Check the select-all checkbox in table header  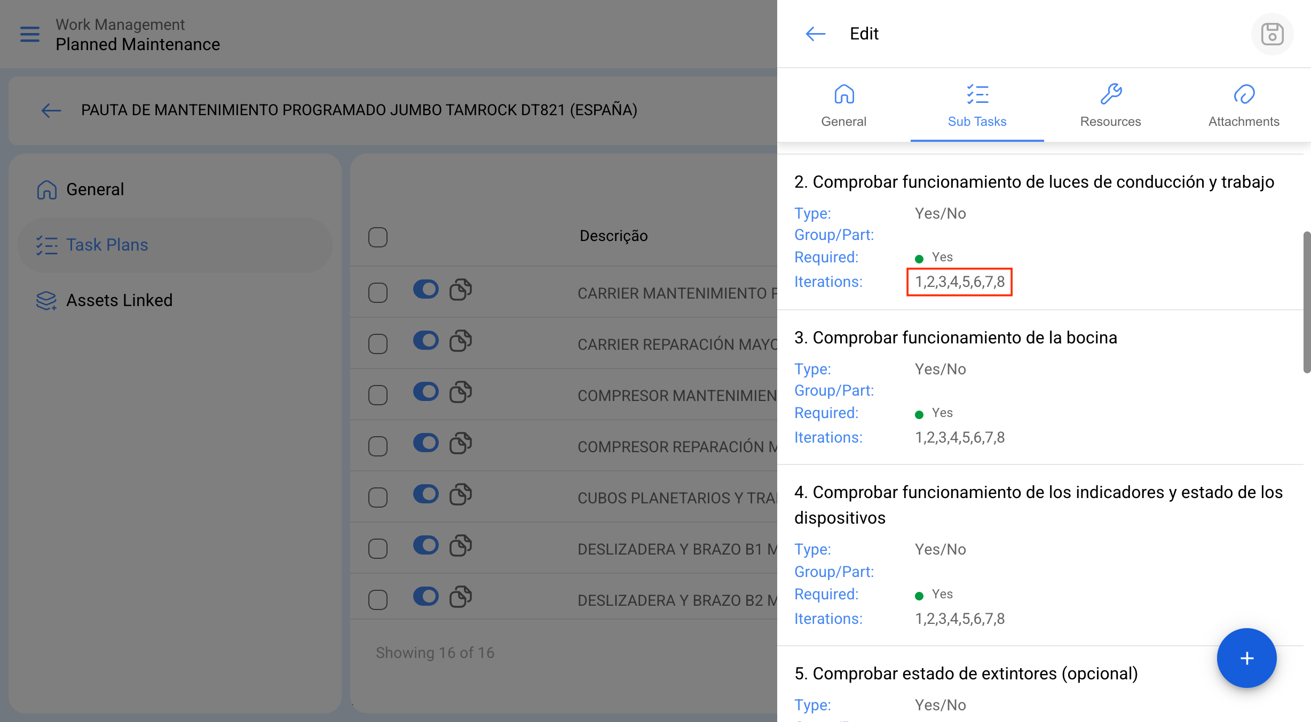[378, 237]
